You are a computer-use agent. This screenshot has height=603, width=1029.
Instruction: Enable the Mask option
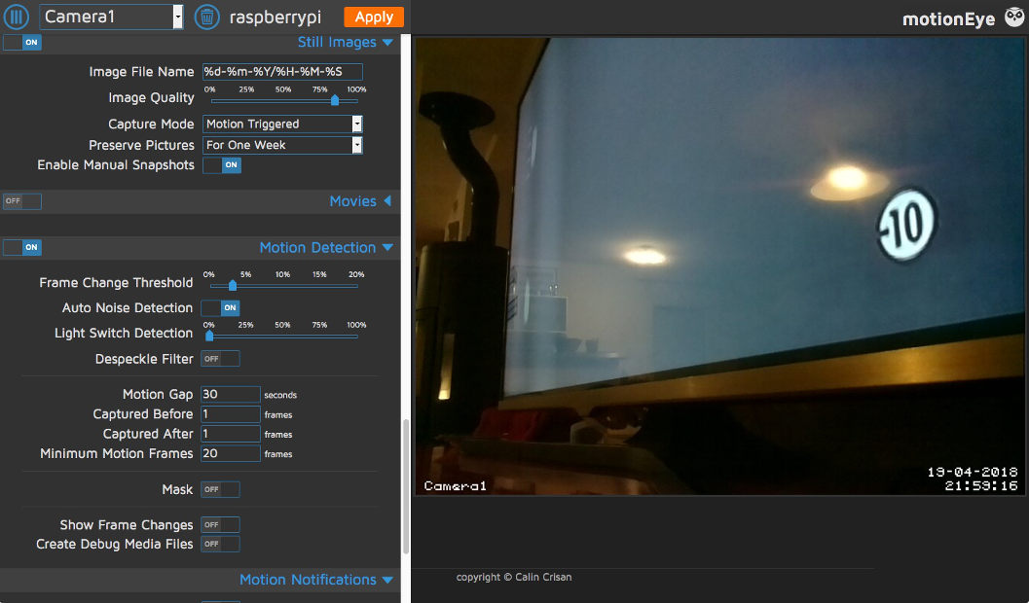click(219, 489)
